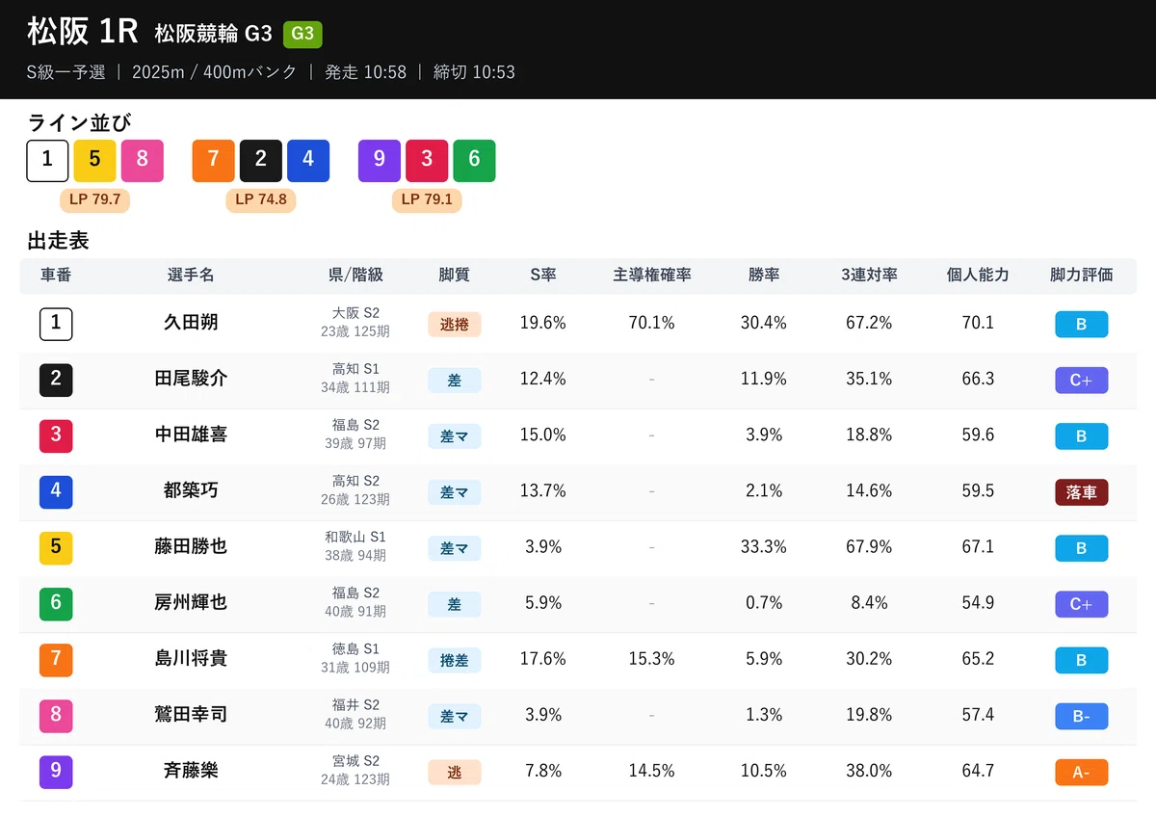
Task: Open rider 都築巧 in the table
Action: [191, 490]
